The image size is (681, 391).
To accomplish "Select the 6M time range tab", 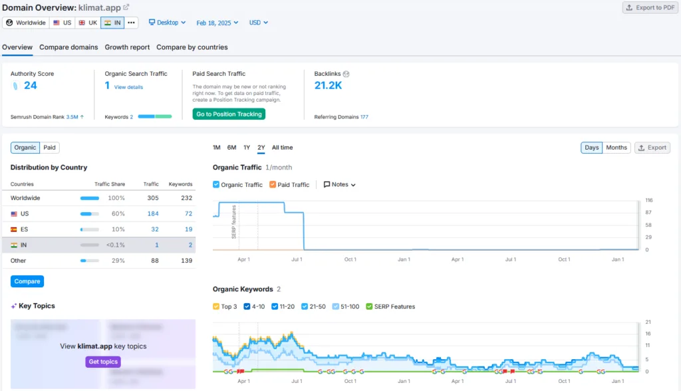I will click(231, 147).
